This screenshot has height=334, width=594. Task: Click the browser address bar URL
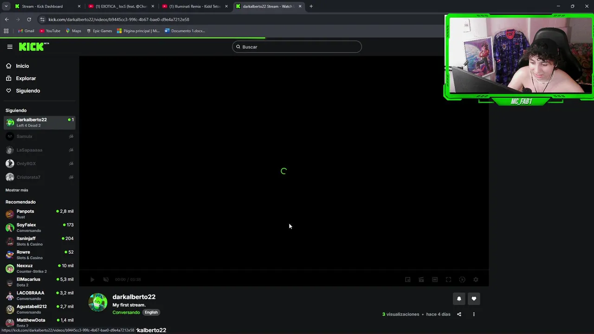pyautogui.click(x=119, y=19)
